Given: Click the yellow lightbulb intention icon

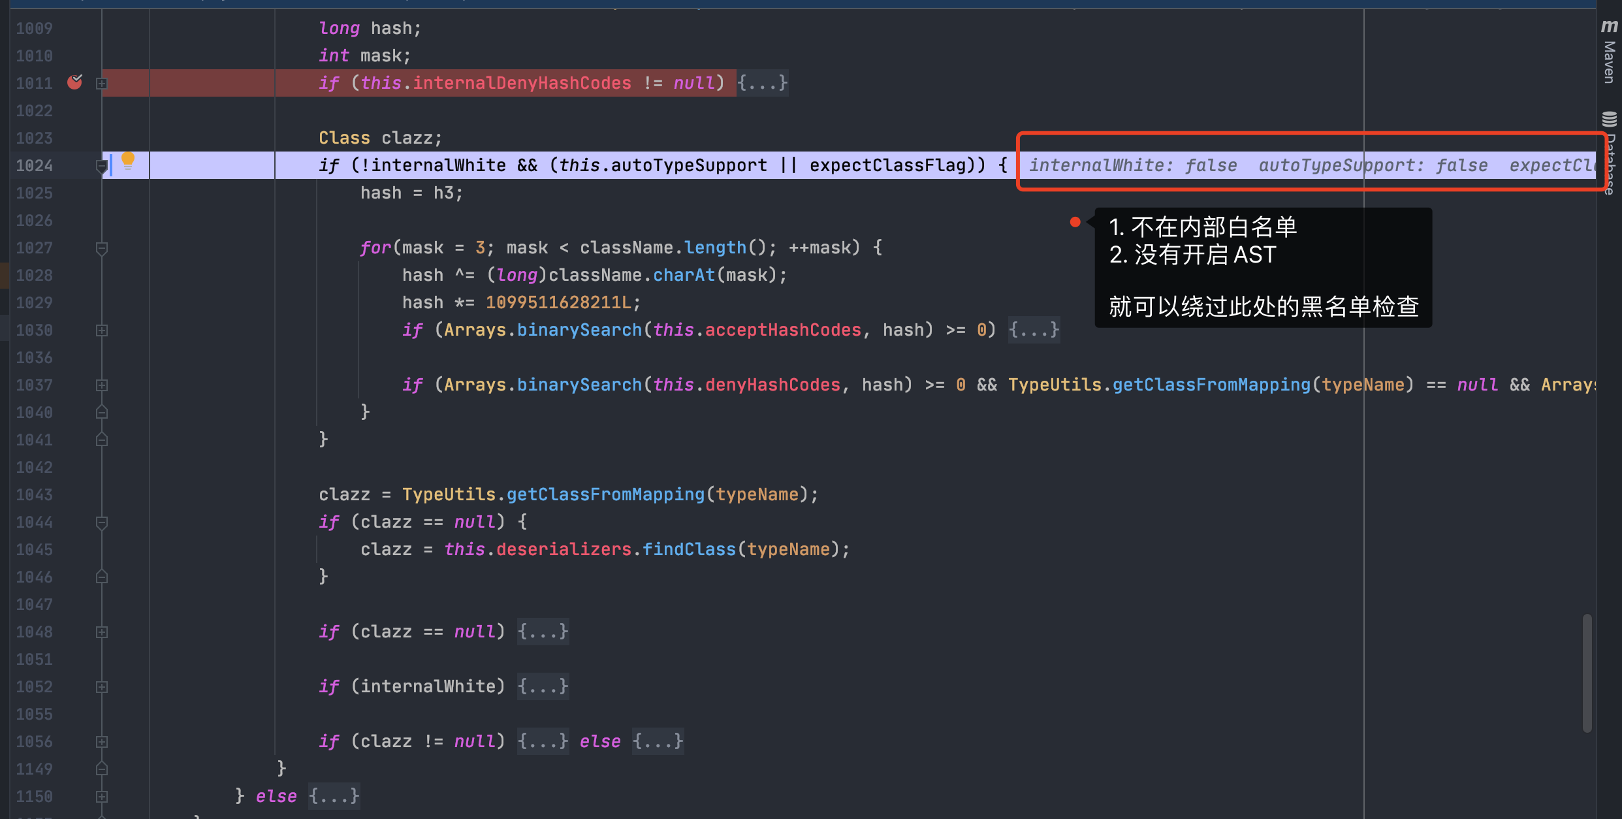Looking at the screenshot, I should (128, 159).
